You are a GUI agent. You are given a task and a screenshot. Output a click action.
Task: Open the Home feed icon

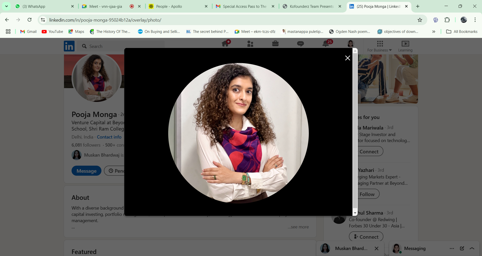(x=225, y=44)
